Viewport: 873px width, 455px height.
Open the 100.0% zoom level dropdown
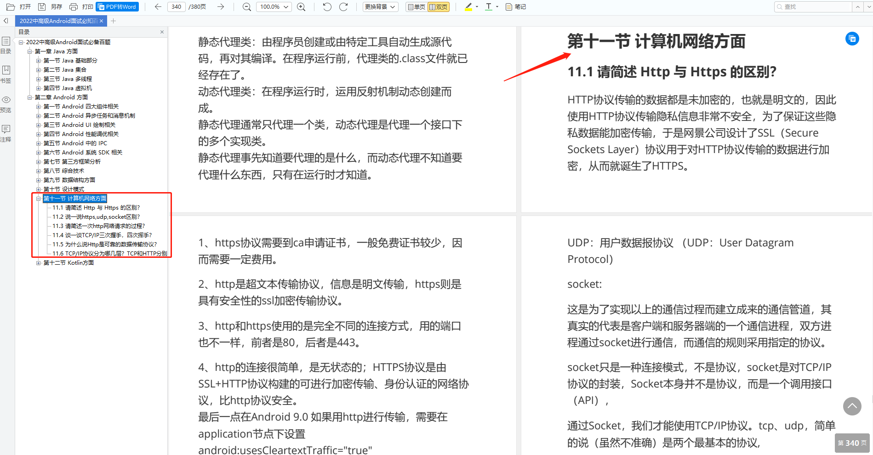274,7
